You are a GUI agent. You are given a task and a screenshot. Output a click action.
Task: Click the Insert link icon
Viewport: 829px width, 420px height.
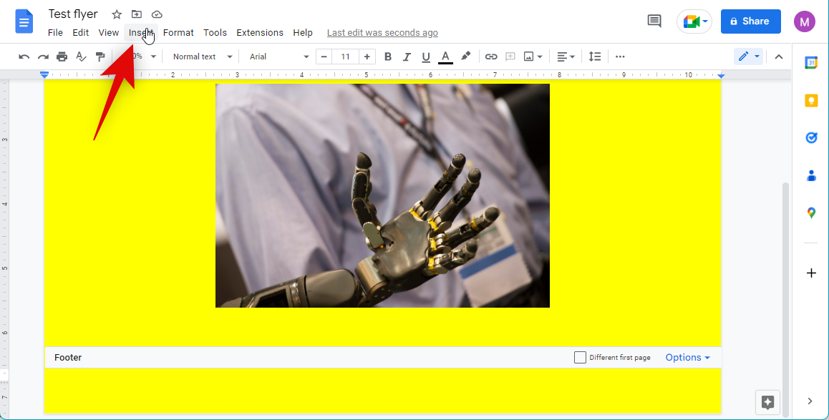[491, 57]
